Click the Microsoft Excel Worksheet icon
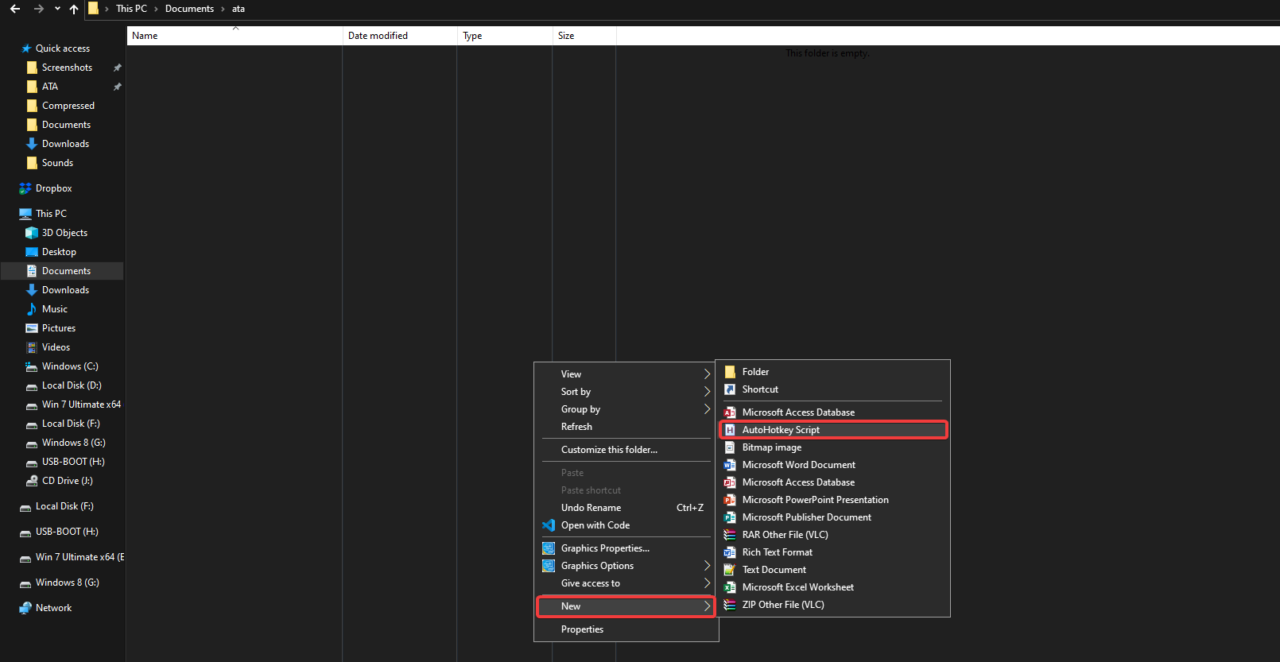 click(x=730, y=587)
